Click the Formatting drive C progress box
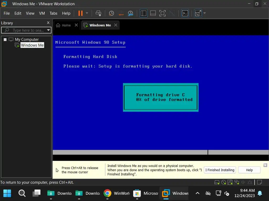Screen dimensions: 269x201 coord(161,97)
